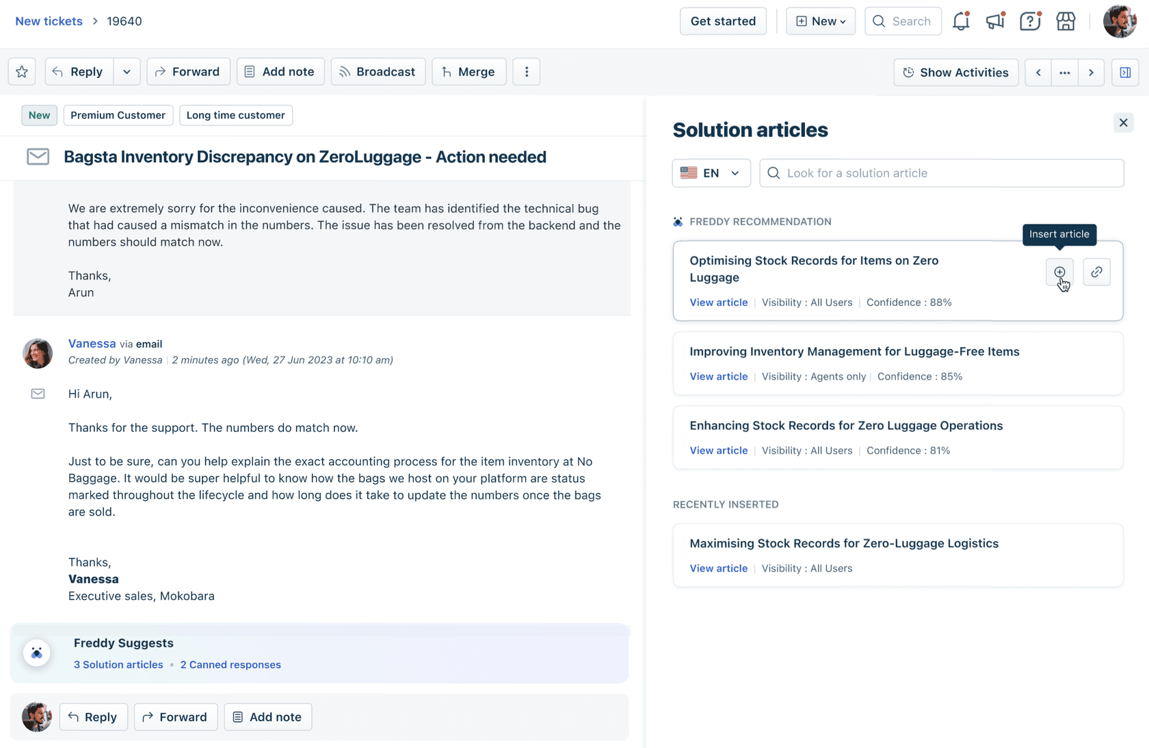This screenshot has width=1149, height=748.
Task: Select the Improving Inventory Management article card title
Action: pos(854,352)
